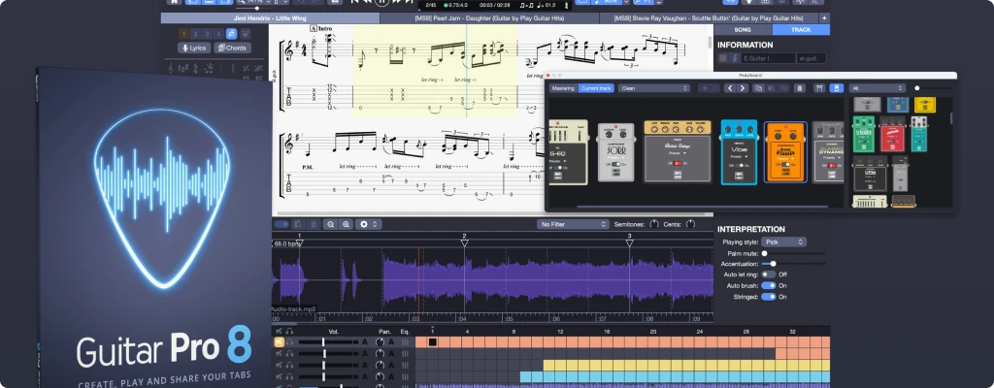
Task: Adjust the Pedalboard zoom slider
Action: coord(917,88)
